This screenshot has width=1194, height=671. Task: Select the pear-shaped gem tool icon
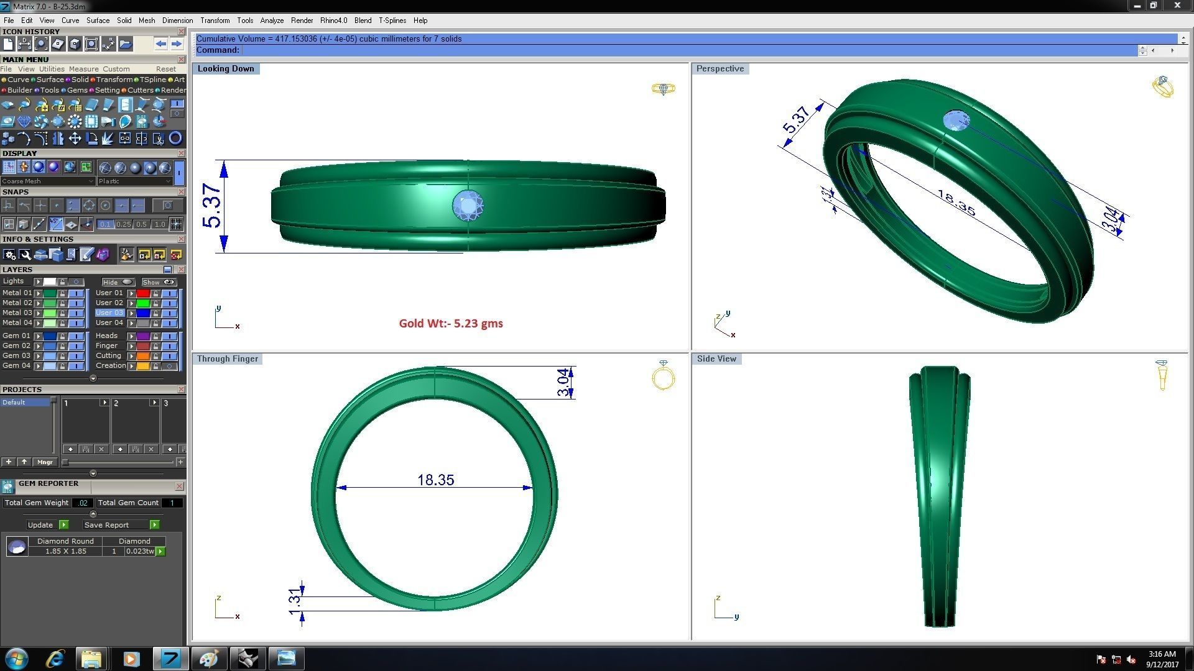(x=126, y=121)
